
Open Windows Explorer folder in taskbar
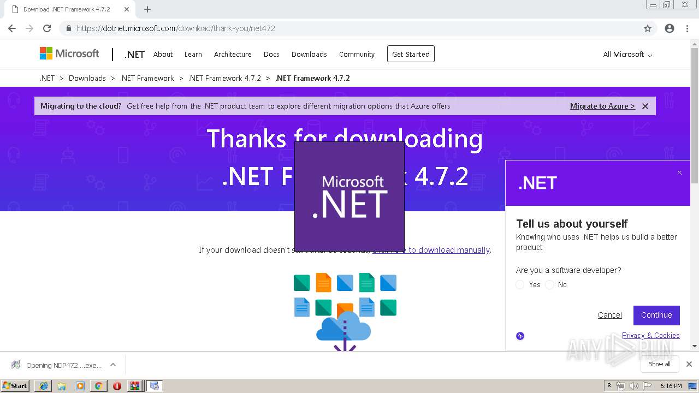(62, 386)
